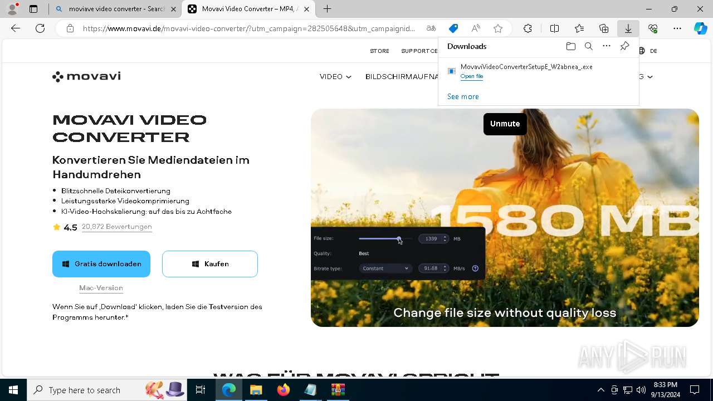The width and height of the screenshot is (713, 401).
Task: Launch Firefox from taskbar
Action: click(x=284, y=390)
